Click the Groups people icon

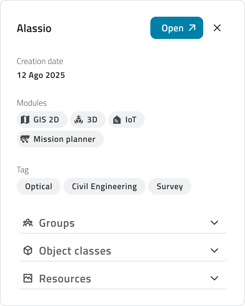tap(28, 223)
